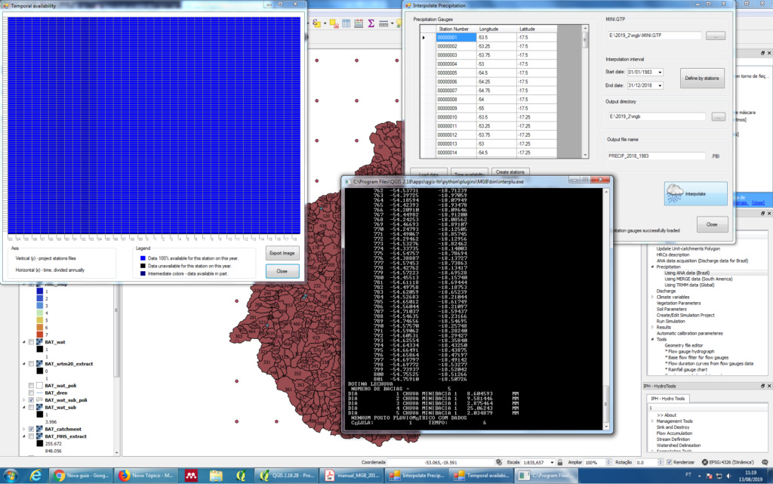Open the messages log speech bubble icon
Screen dimensions: 773x484
[765, 462]
